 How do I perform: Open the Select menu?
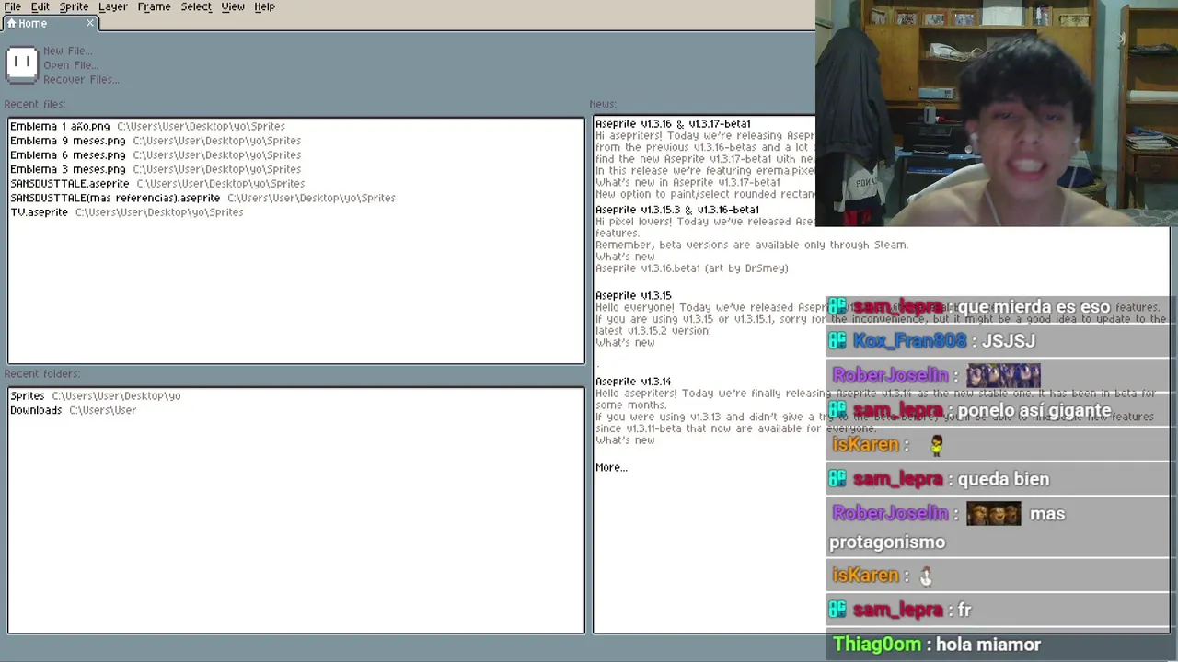tap(196, 6)
